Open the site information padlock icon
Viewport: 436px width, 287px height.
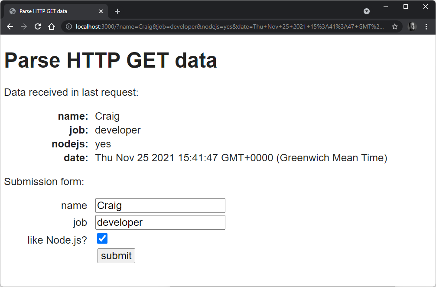(x=68, y=26)
